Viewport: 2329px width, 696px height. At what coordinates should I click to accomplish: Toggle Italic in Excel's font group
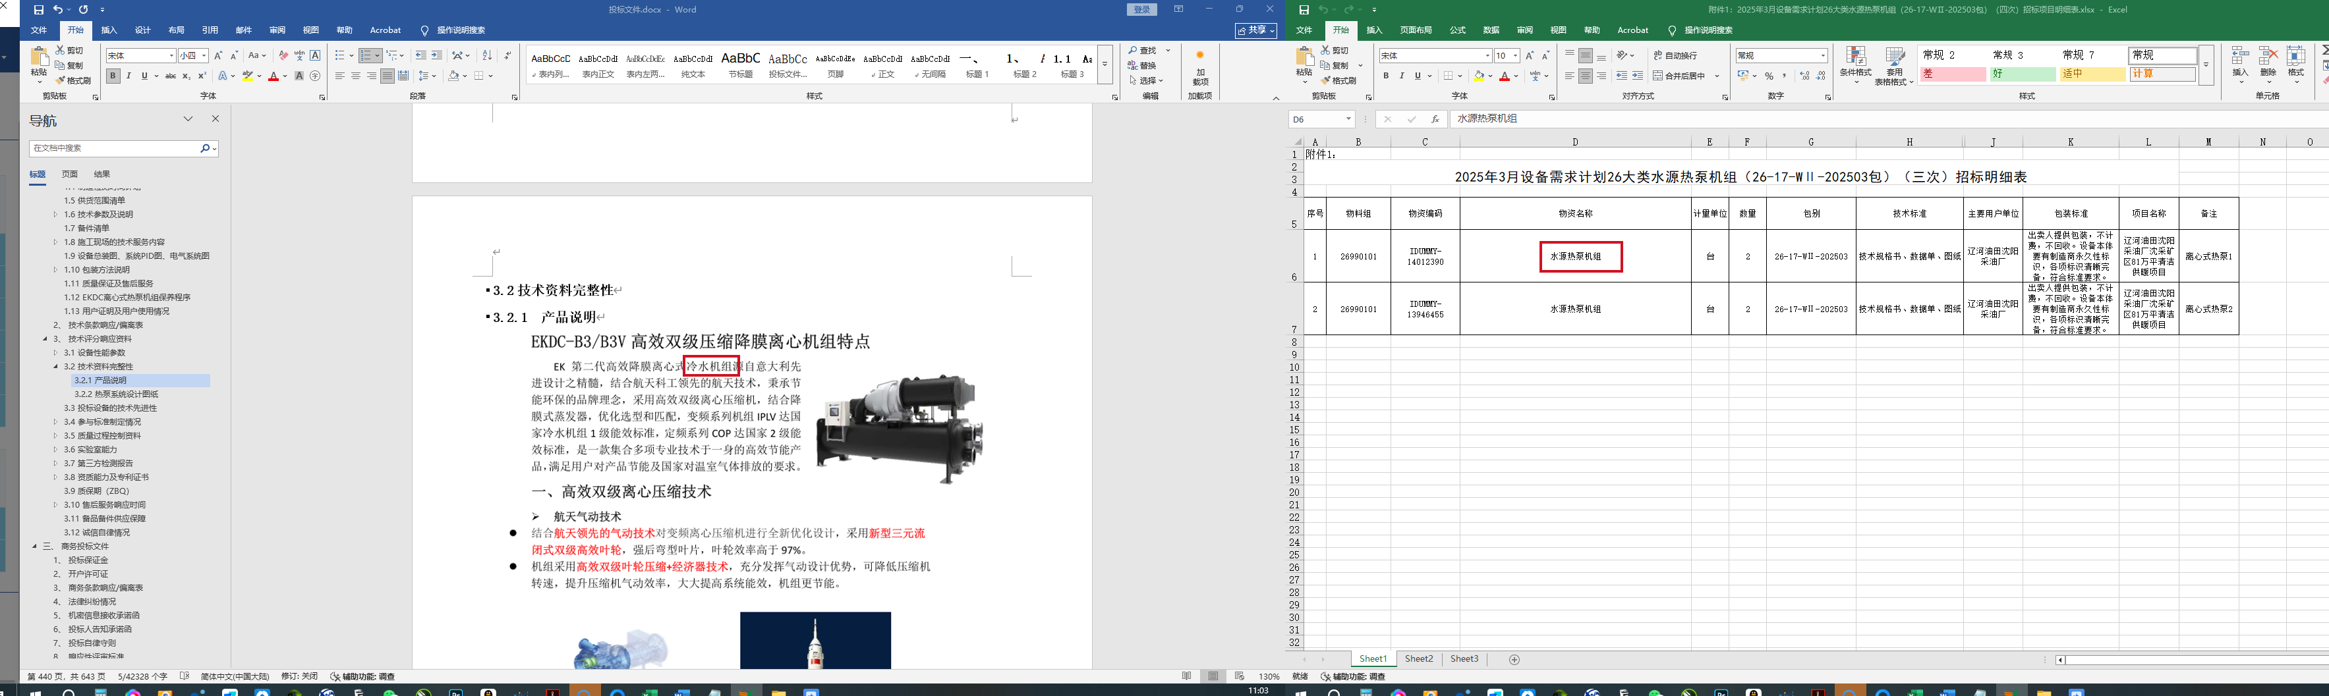coord(1401,76)
